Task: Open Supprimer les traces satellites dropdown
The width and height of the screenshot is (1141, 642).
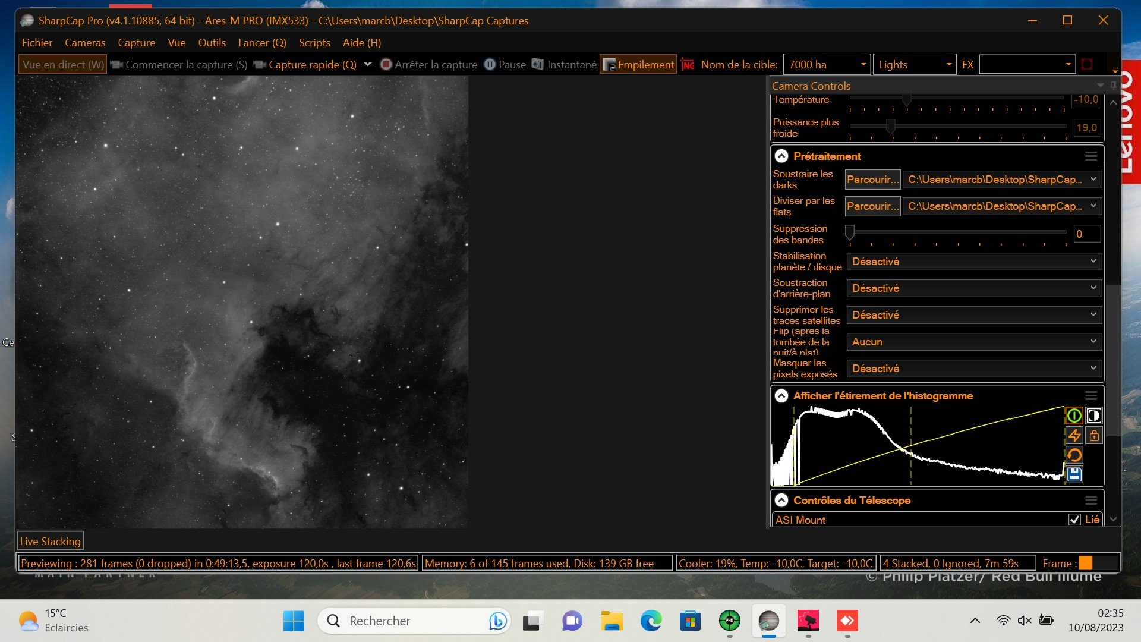Action: [x=974, y=315]
